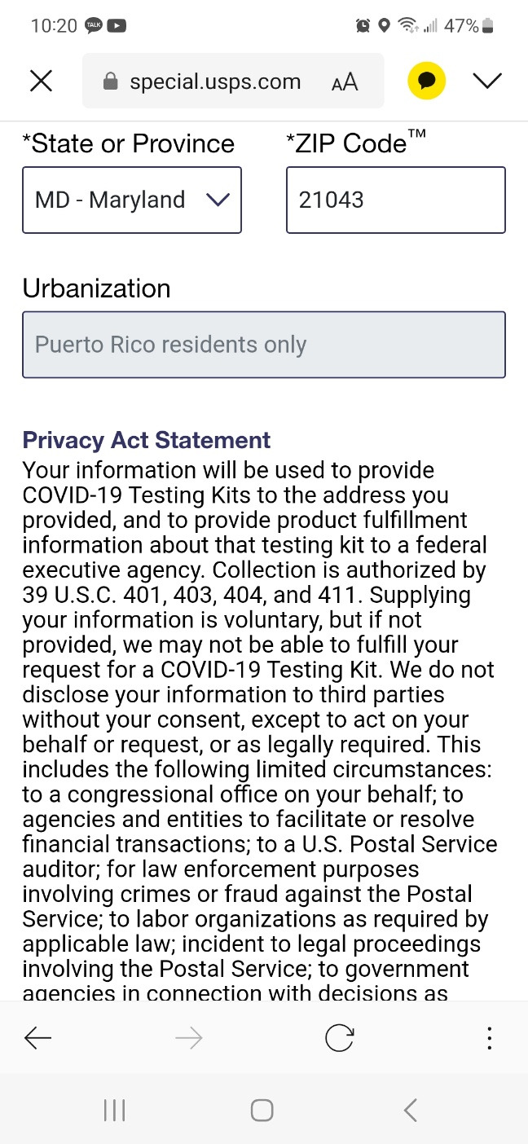
Task: Tap the padlock icon in address bar
Action: tap(111, 81)
